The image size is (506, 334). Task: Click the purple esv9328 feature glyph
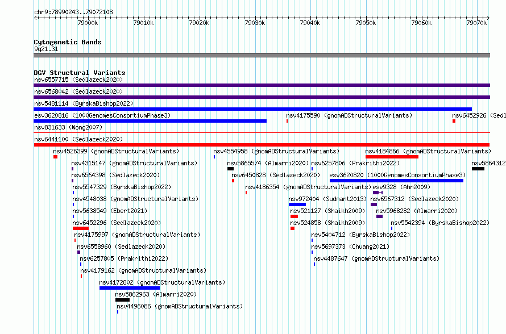point(378,193)
